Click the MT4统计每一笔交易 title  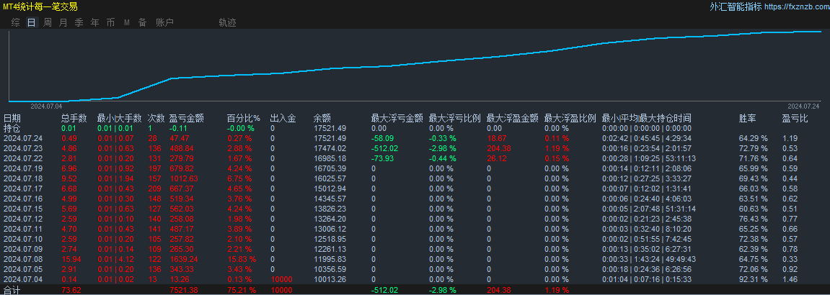click(40, 7)
